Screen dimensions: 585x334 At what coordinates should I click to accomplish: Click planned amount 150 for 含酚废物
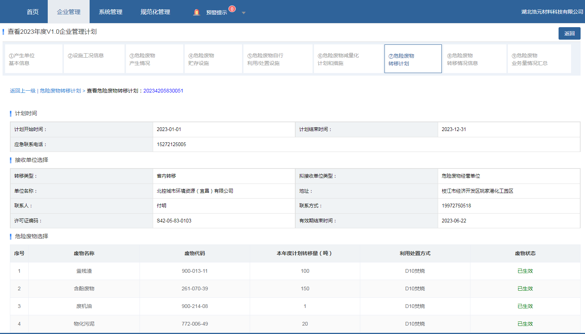click(x=305, y=289)
